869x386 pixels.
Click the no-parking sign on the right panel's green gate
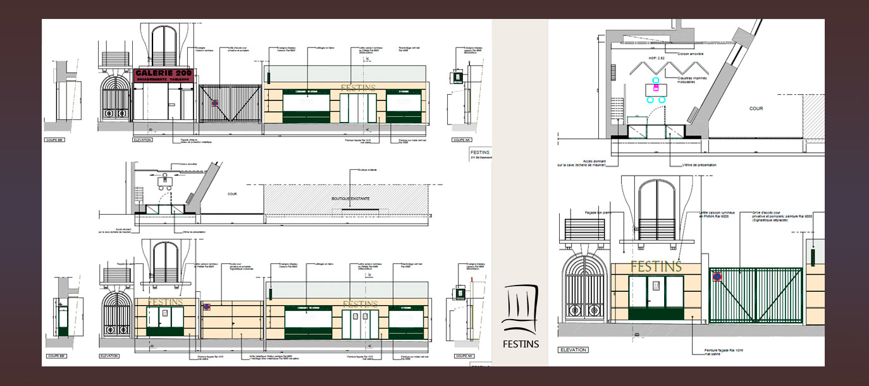[717, 277]
